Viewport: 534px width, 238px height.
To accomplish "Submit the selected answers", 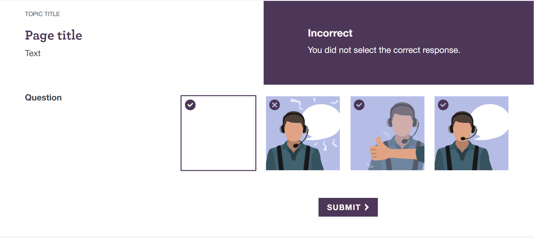I will click(348, 207).
